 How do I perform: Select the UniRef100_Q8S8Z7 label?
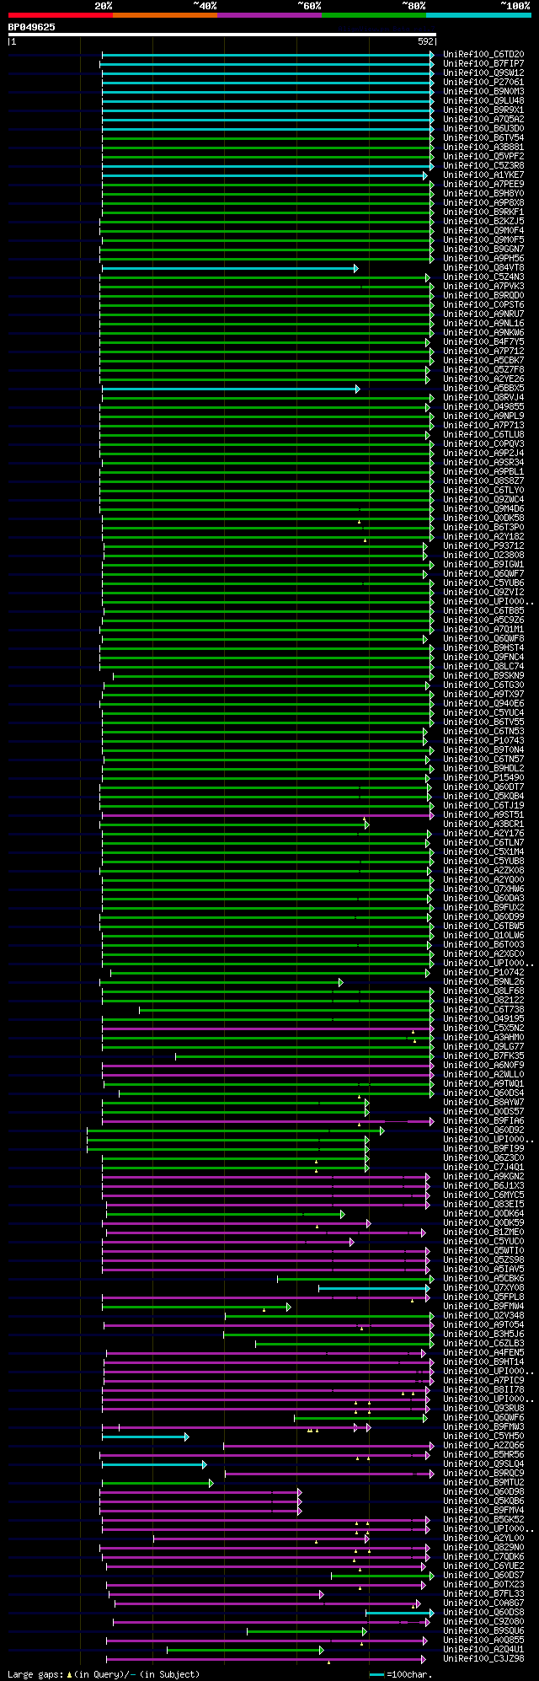(x=483, y=481)
